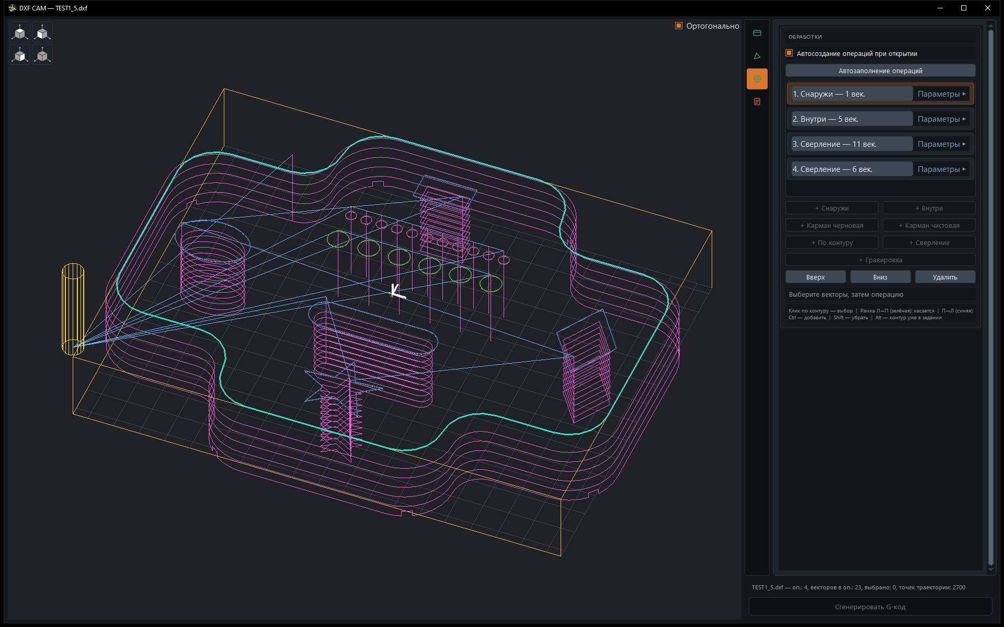Viewport: 1004px width, 627px height.
Task: Click status text TEST1_5.dxf — оп.: 4
Action: pyautogui.click(x=858, y=587)
